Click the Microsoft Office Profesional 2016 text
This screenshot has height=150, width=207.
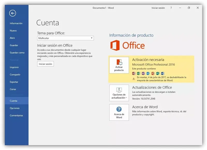(x=153, y=64)
